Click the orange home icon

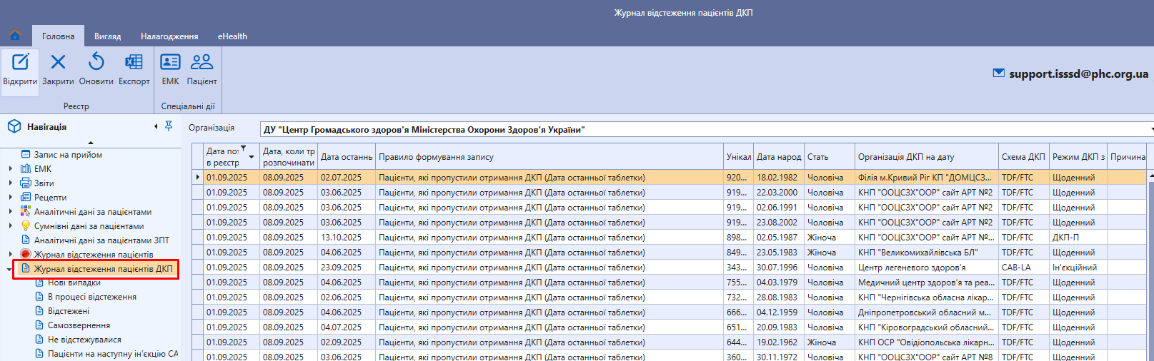click(15, 36)
